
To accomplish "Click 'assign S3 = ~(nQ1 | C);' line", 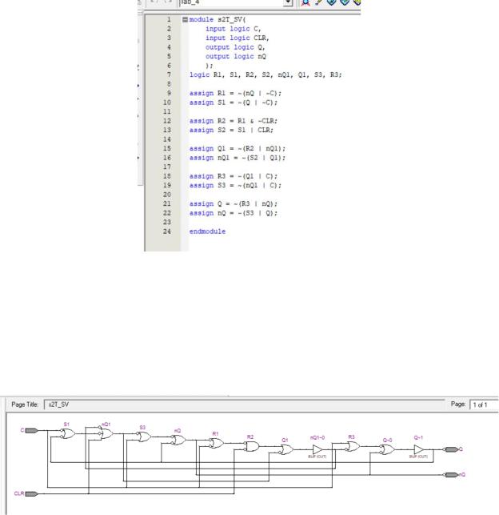I will point(235,185).
